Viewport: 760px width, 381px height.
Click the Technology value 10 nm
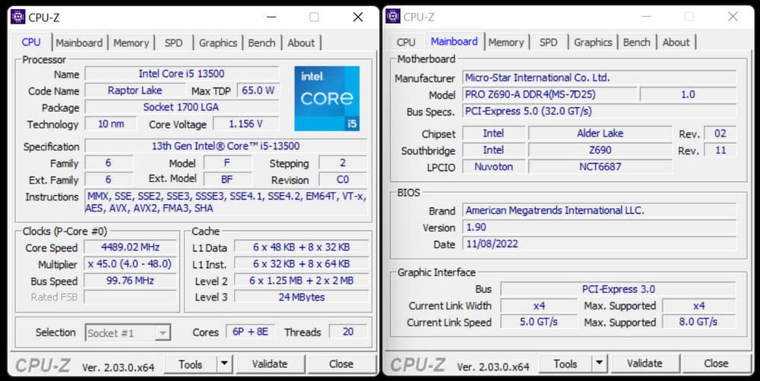click(x=111, y=124)
